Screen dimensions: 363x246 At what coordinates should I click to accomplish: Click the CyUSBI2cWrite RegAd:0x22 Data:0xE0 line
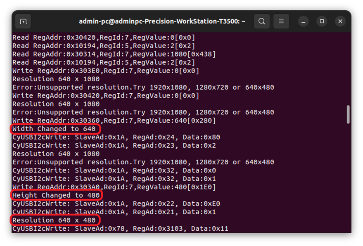coord(116,203)
